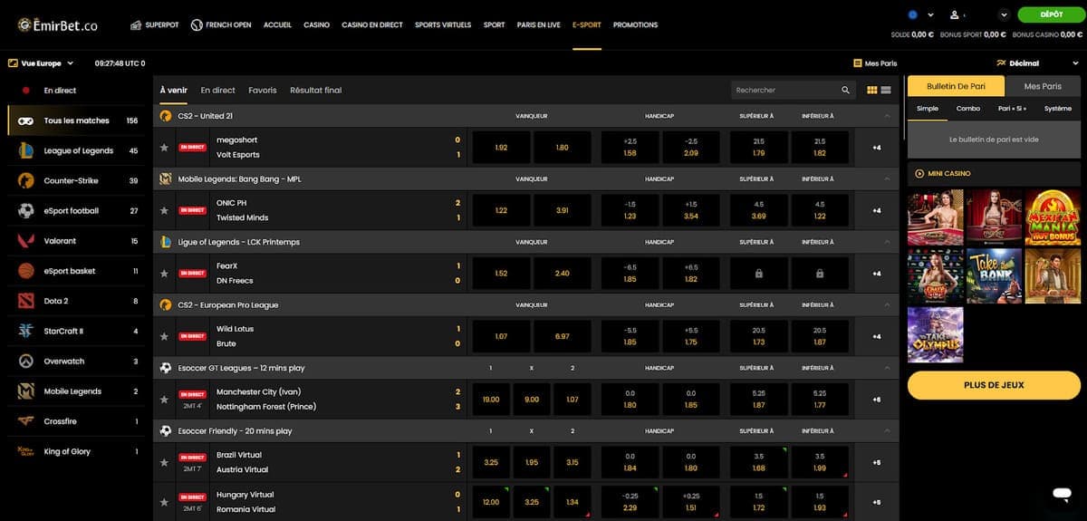The width and height of the screenshot is (1087, 521).
Task: Open the eSport basket basketball icon
Action: (26, 271)
